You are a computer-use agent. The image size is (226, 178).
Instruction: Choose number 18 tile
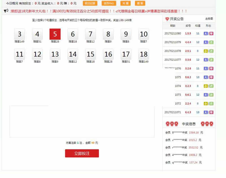(144, 54)
